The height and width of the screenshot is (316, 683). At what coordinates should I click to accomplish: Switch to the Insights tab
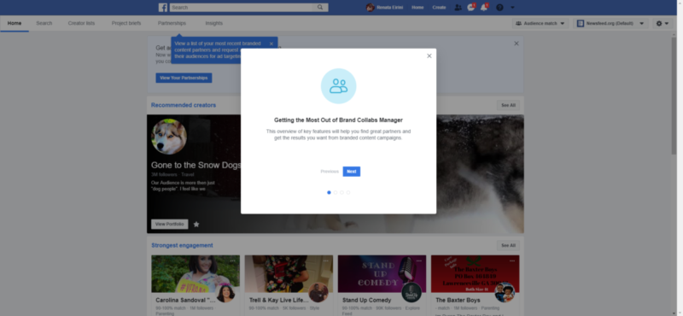tap(214, 24)
